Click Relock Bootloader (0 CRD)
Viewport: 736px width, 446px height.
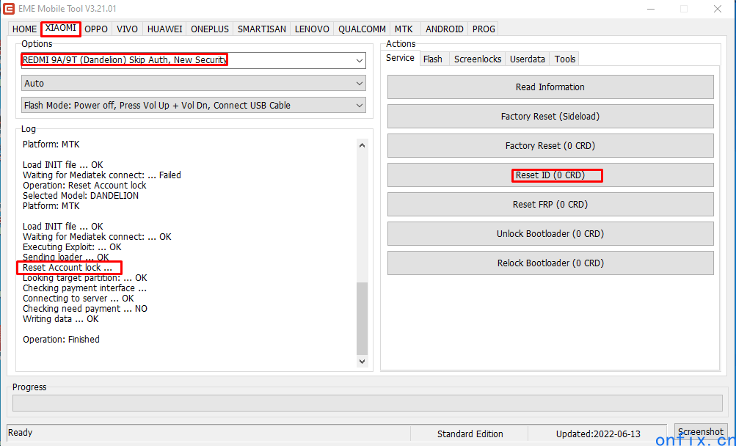(x=550, y=263)
